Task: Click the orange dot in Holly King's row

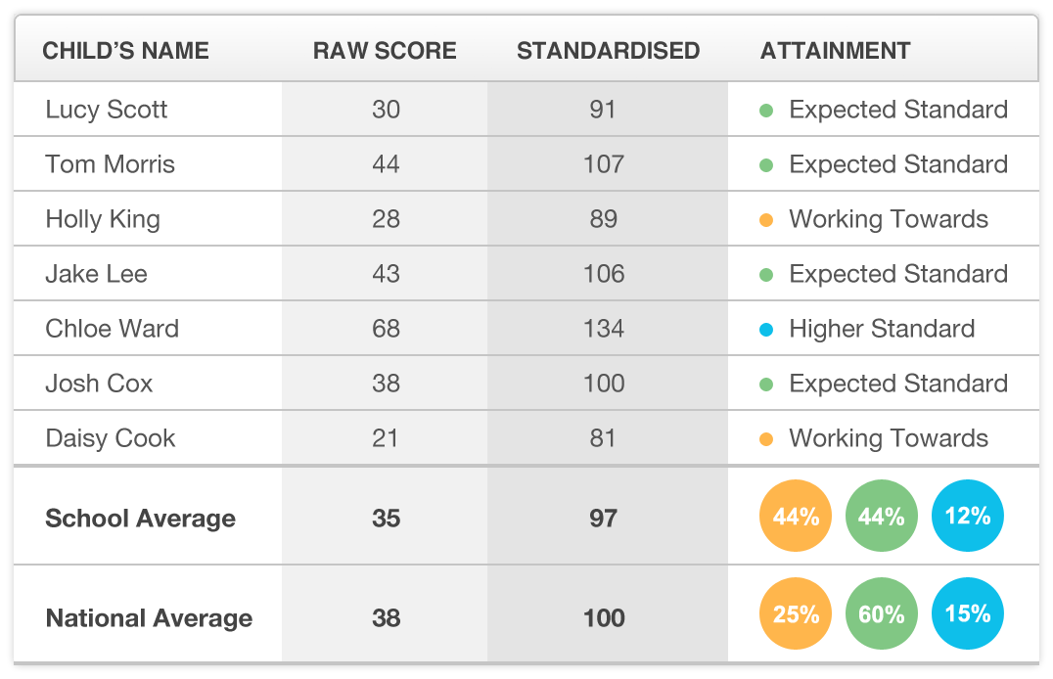Action: (x=767, y=219)
